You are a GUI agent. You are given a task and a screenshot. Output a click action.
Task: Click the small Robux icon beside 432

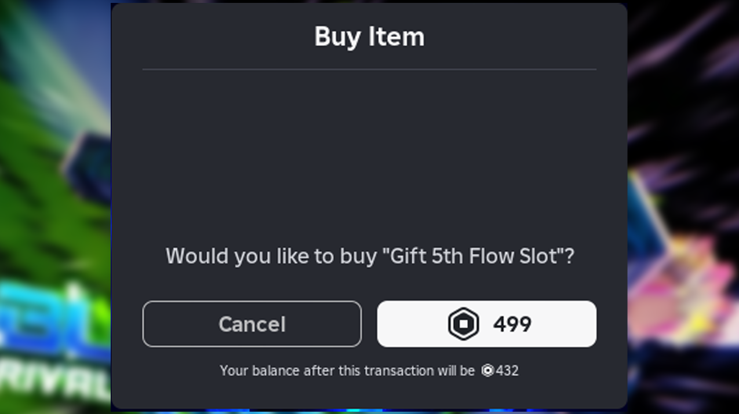click(x=487, y=371)
